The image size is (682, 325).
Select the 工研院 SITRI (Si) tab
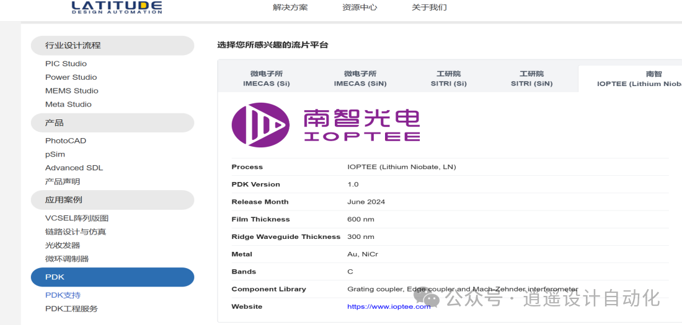[x=448, y=79]
